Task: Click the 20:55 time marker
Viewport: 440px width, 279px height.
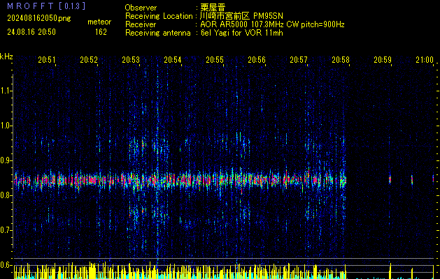Action: (215, 60)
